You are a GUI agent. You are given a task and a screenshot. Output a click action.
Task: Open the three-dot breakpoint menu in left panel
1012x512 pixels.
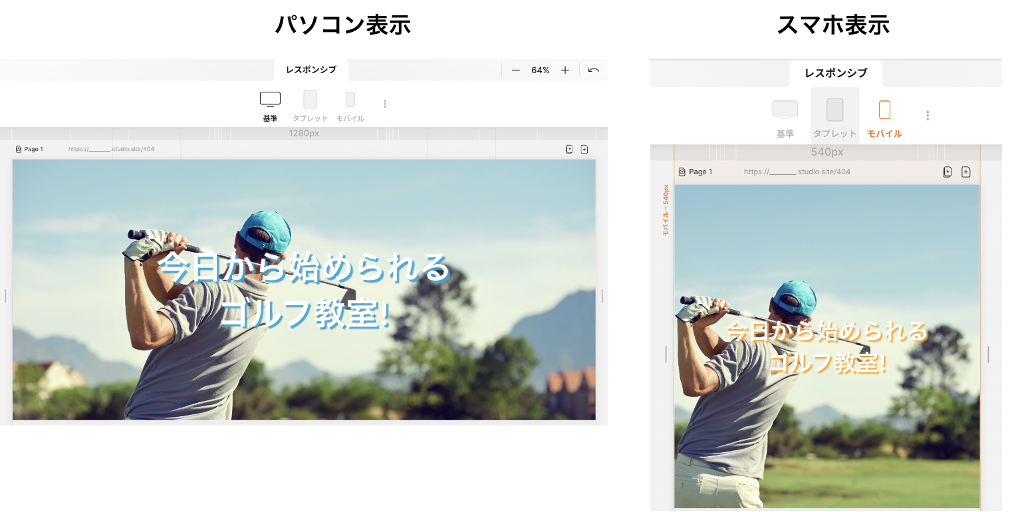pos(384,104)
